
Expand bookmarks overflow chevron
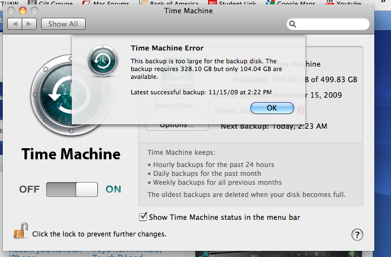pos(383,2)
